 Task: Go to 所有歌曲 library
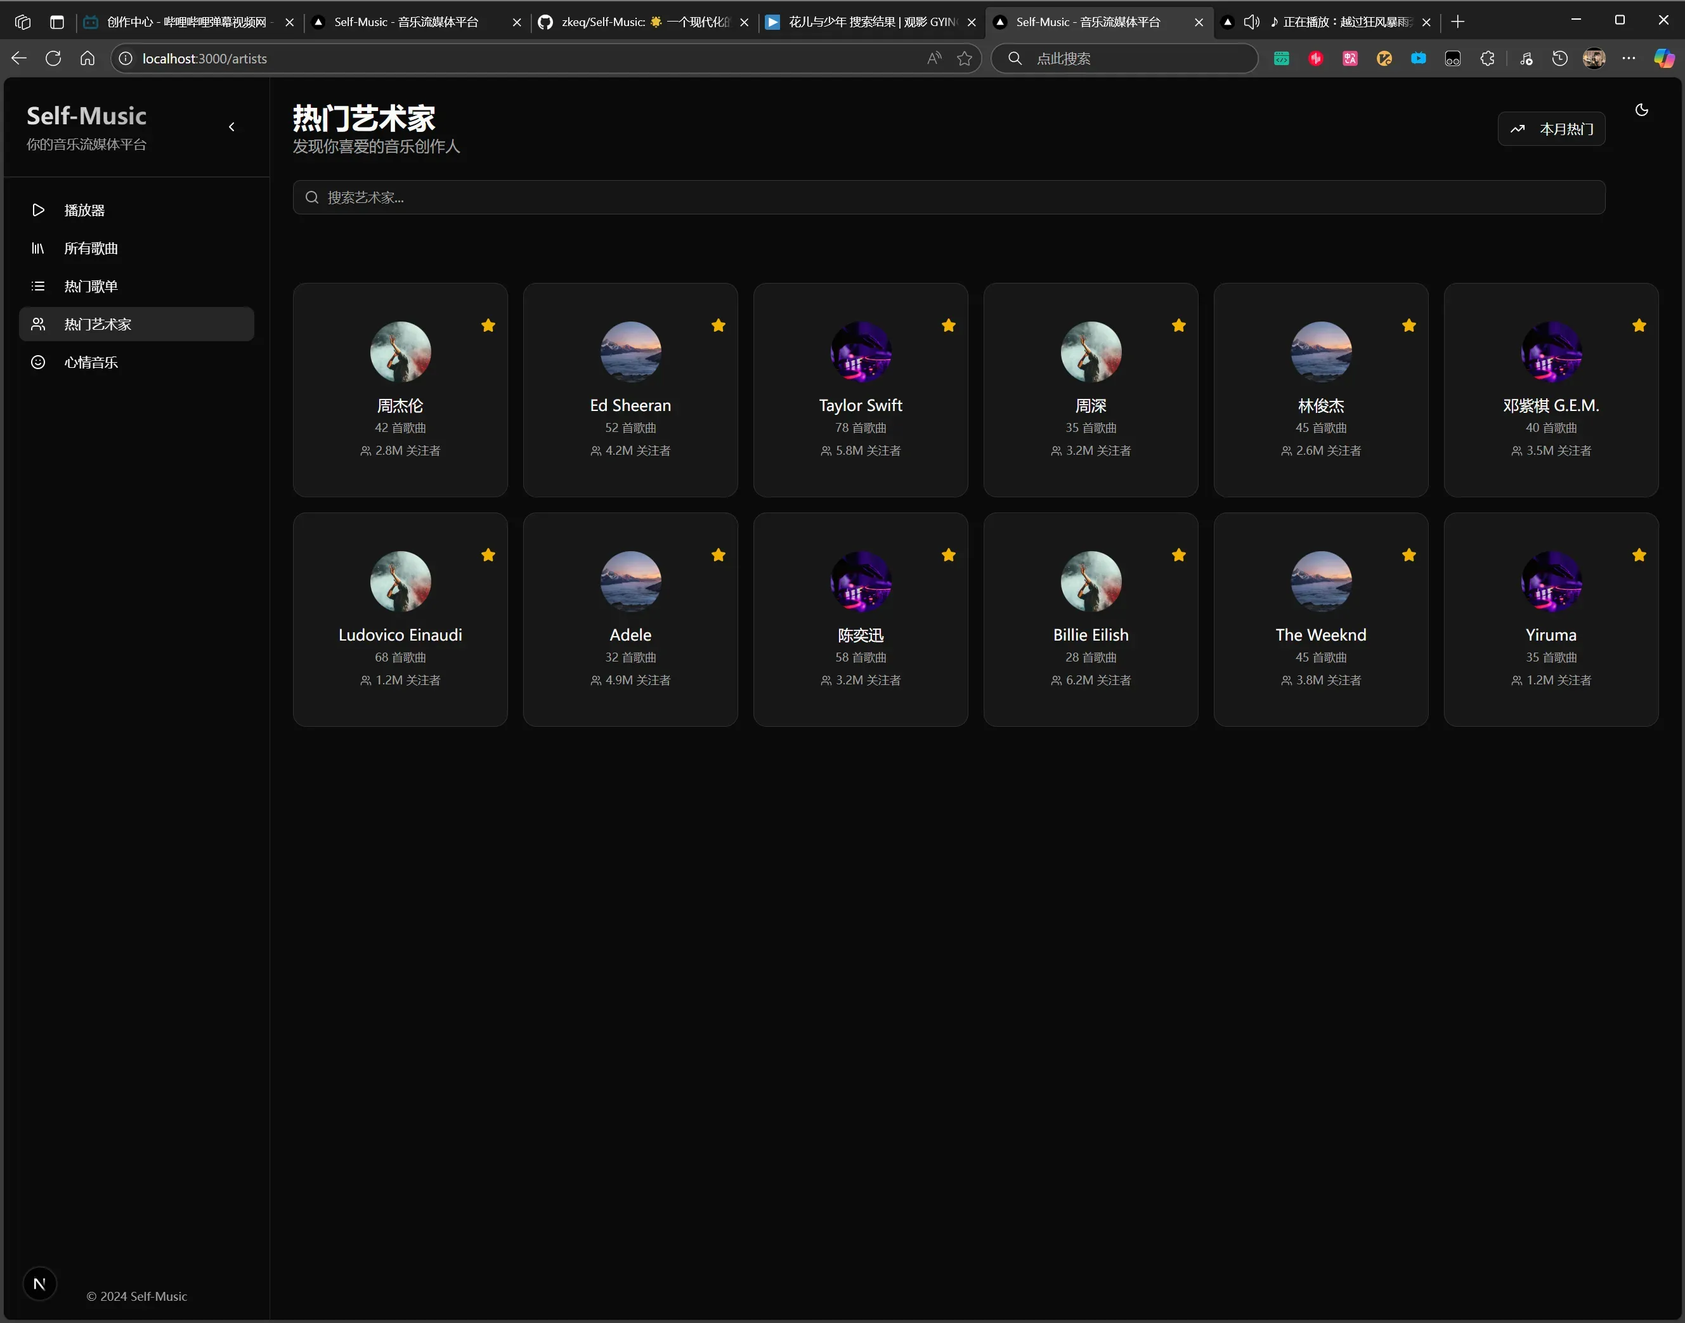[x=91, y=248]
